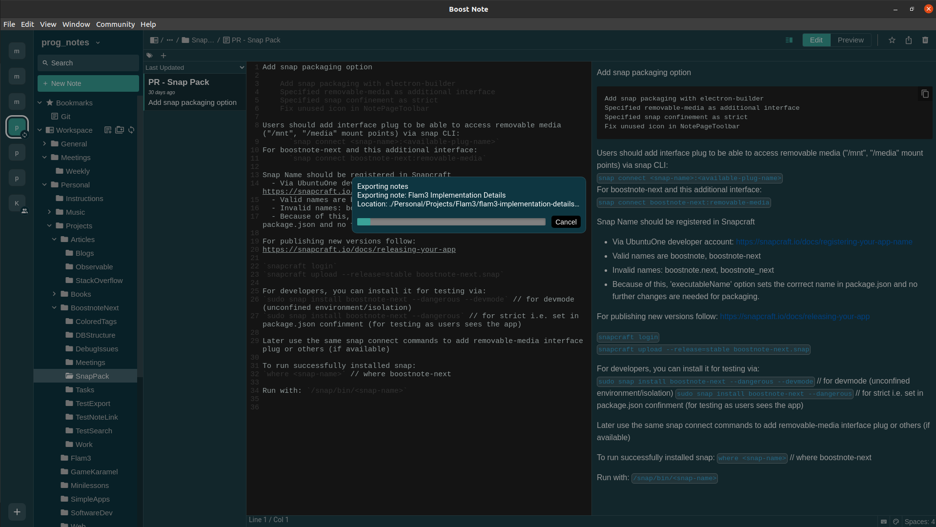Open the Edit menu
This screenshot has height=527, width=936.
[27, 24]
